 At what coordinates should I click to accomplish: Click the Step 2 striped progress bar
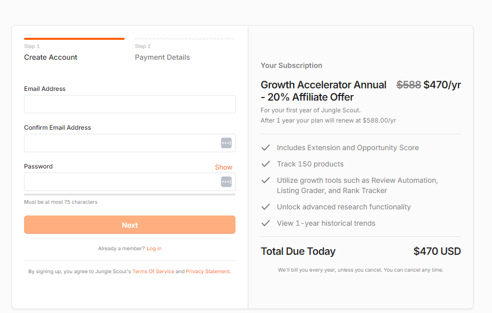pos(185,39)
